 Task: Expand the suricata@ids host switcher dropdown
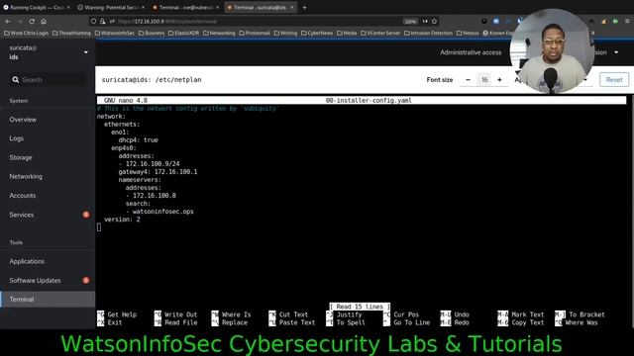point(86,52)
